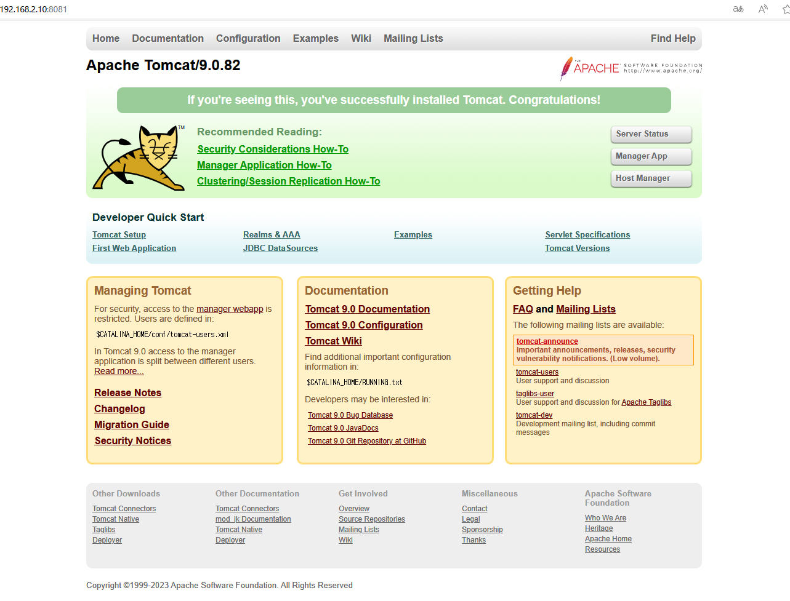Open the Tomcat Setup quick start link
Viewport: 790px width, 601px height.
coord(119,234)
